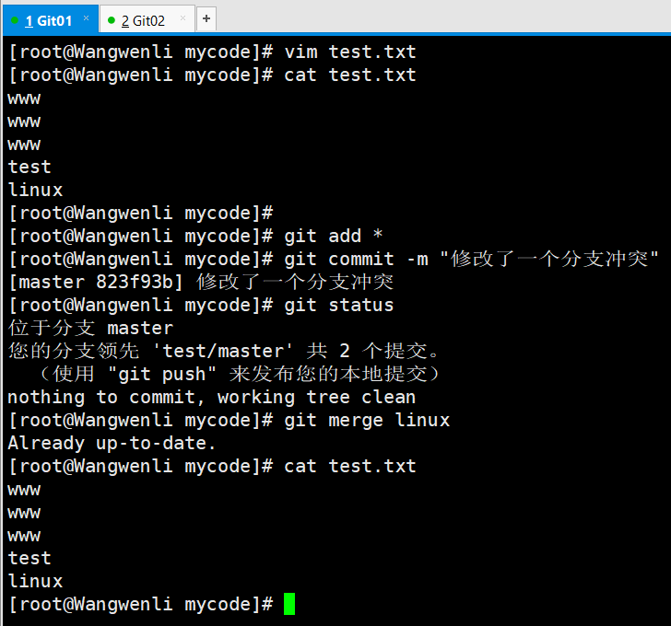Click the 'vim test.txt' command line
Image resolution: width=671 pixels, height=626 pixels.
click(x=212, y=52)
